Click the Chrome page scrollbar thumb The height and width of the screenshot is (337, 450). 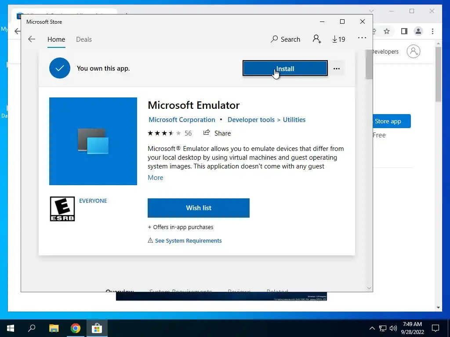coord(438,75)
